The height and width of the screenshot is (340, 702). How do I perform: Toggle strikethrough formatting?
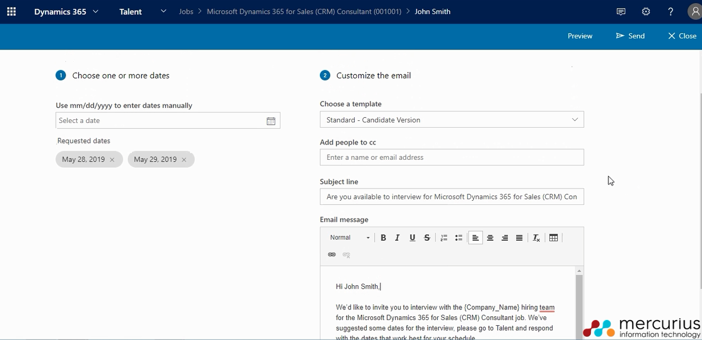[x=427, y=238]
